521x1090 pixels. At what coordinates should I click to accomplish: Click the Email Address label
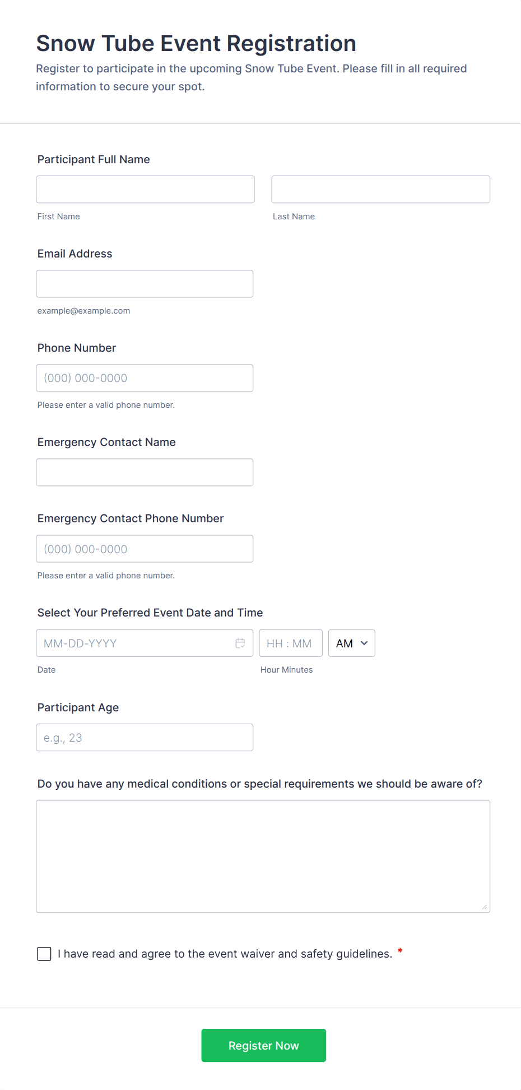[75, 254]
